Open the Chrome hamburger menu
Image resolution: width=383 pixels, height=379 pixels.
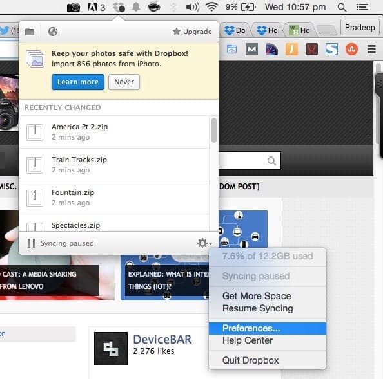coord(371,50)
